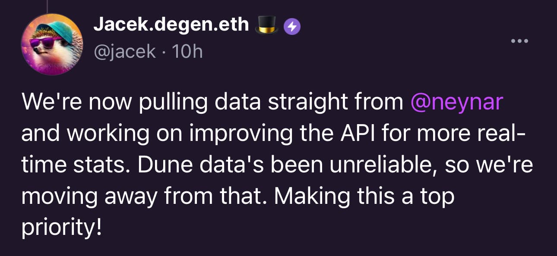Open the 10h timestamp permalink
Viewport: 557px width, 256px height.
point(187,52)
